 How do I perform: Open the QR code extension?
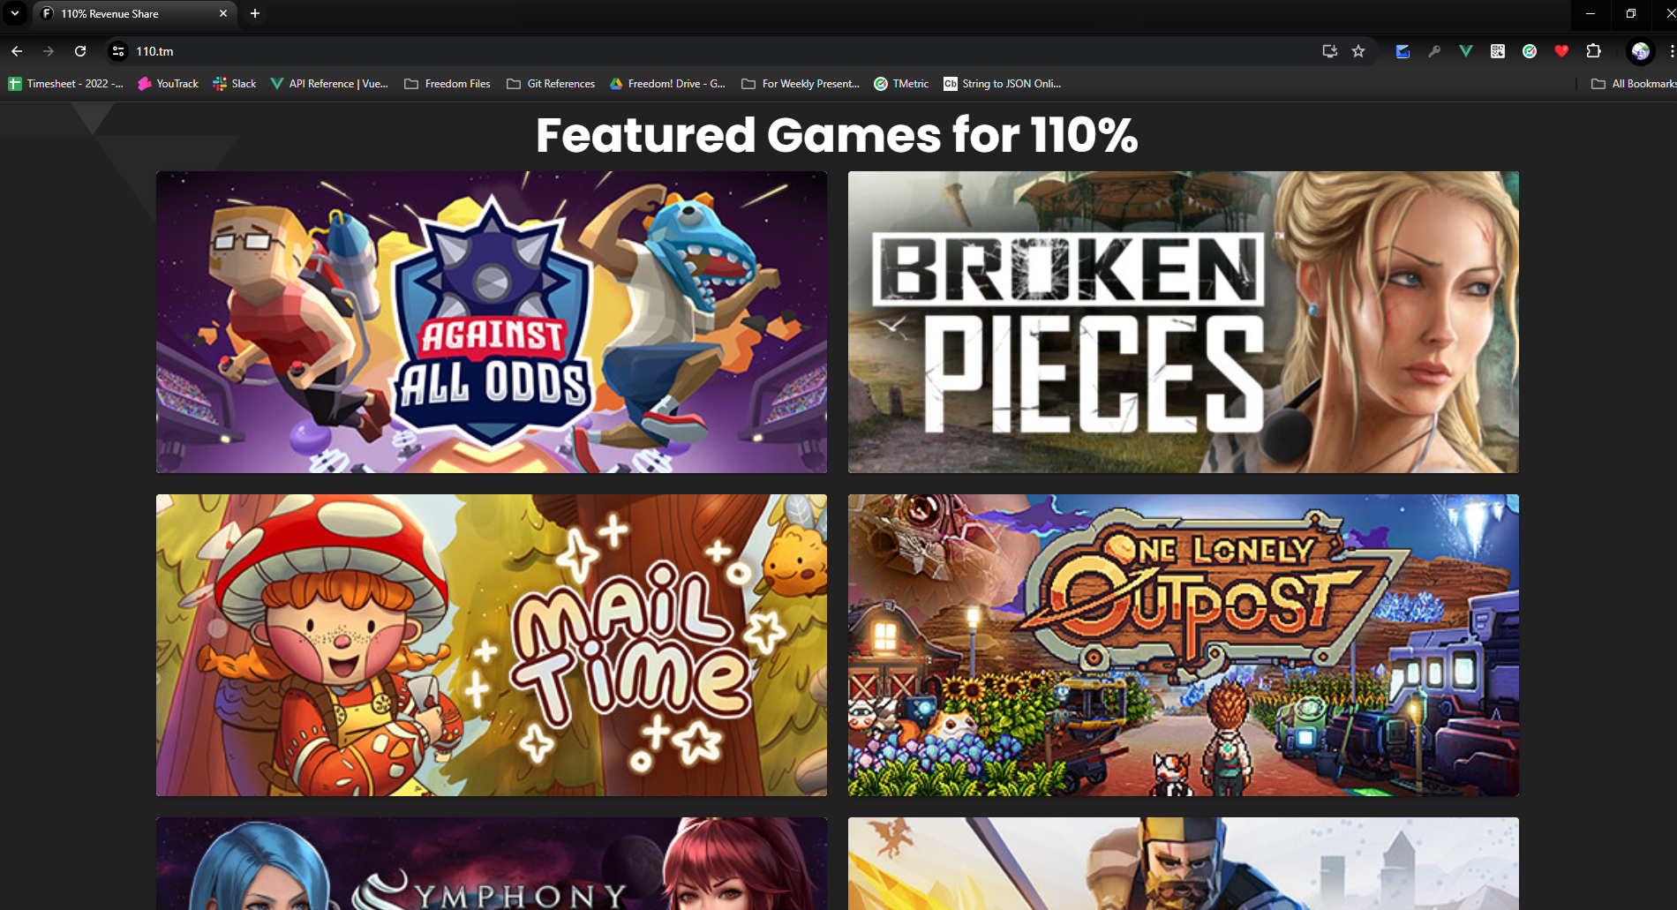click(1498, 51)
